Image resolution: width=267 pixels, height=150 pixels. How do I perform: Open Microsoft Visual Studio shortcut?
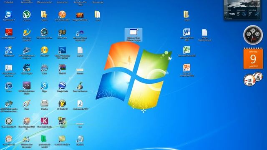(80, 32)
